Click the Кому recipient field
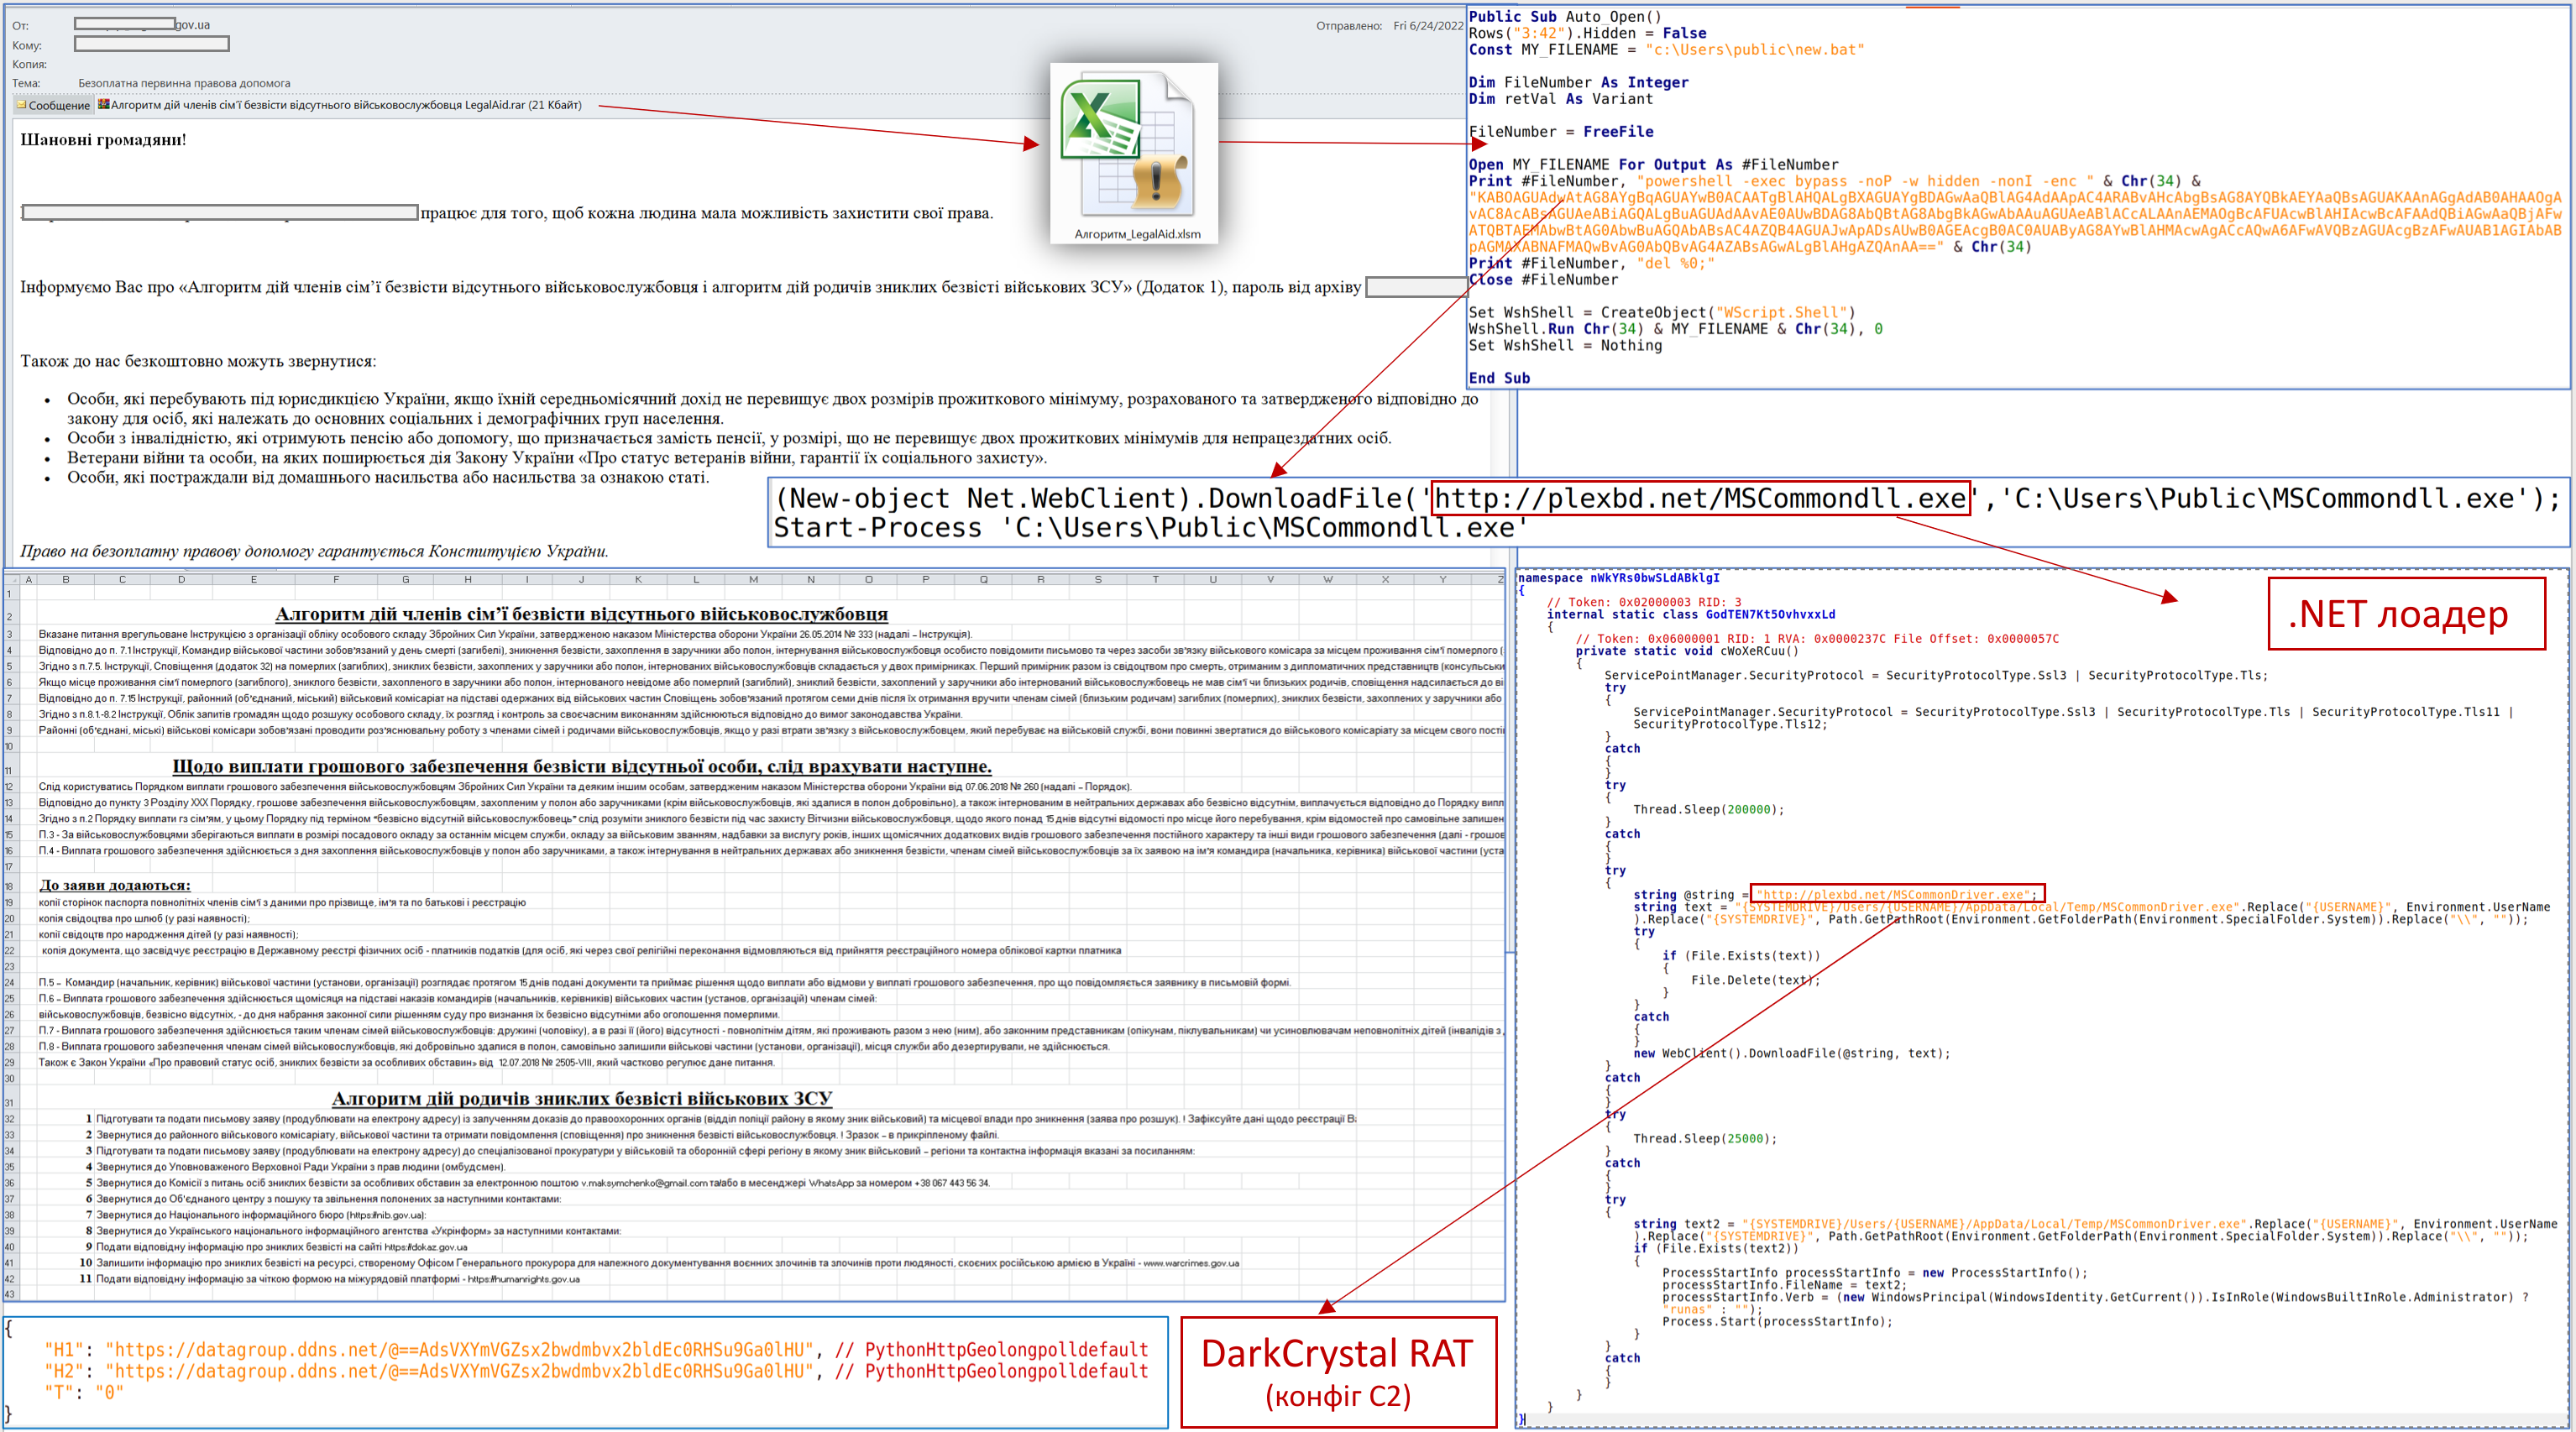The image size is (2576, 1432). [151, 44]
